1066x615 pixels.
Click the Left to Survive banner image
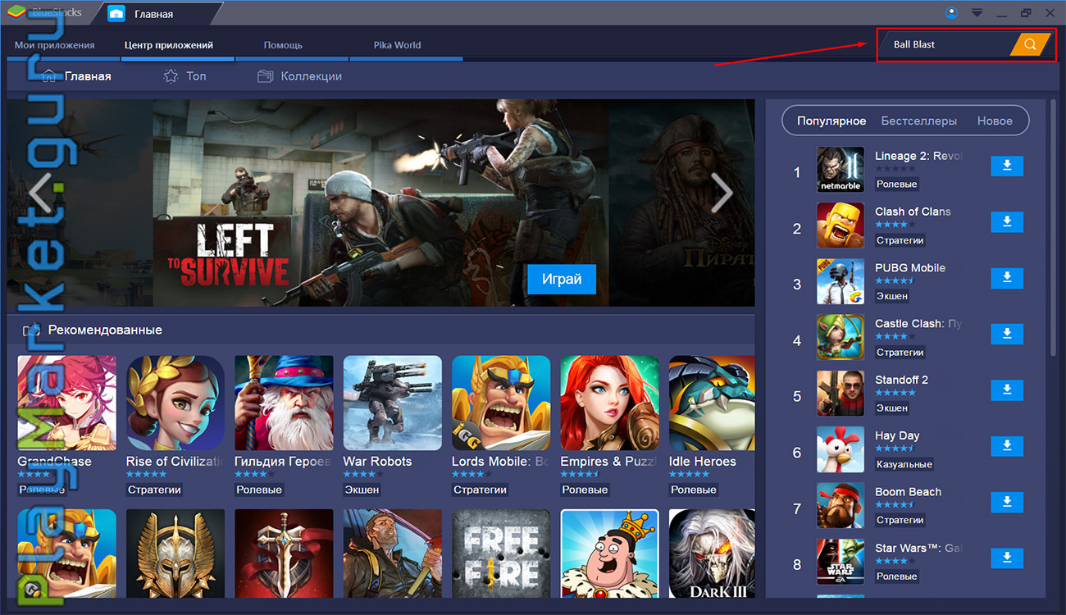[x=380, y=203]
